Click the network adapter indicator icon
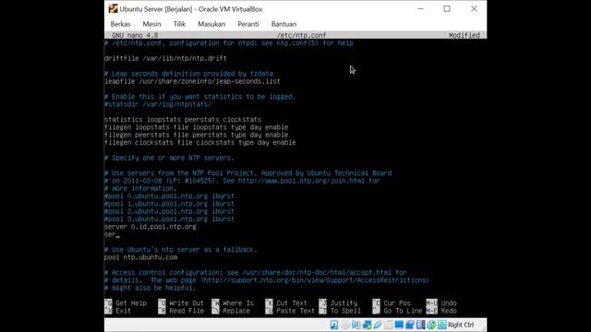The height and width of the screenshot is (332, 591). coord(367,325)
